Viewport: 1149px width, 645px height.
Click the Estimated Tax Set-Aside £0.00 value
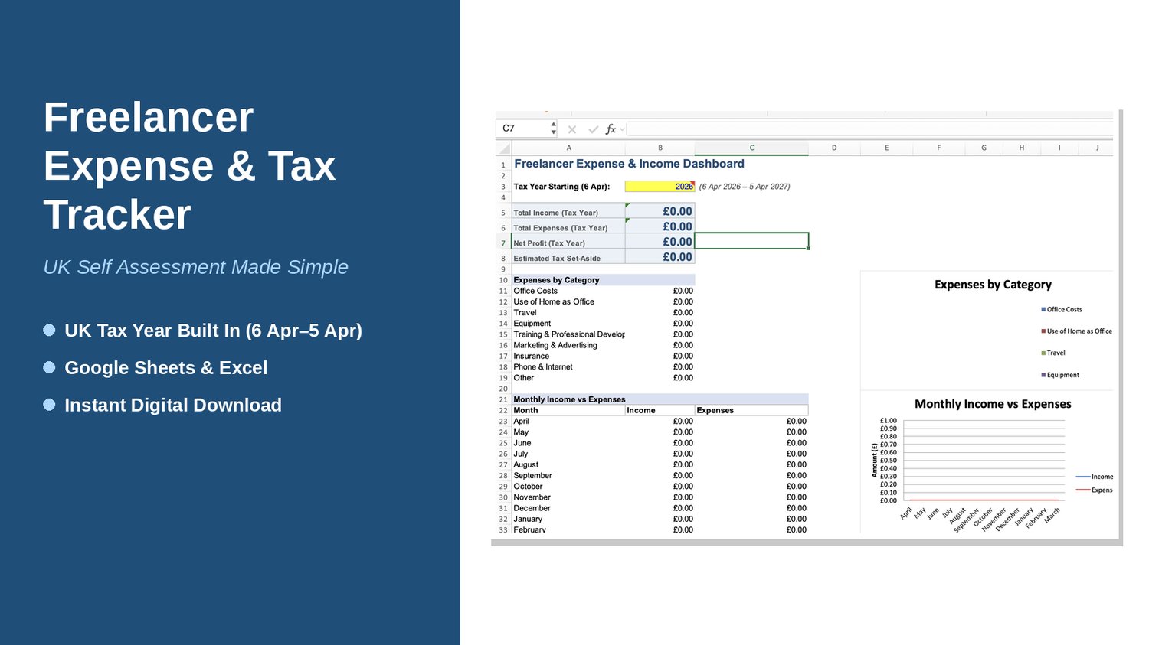660,257
